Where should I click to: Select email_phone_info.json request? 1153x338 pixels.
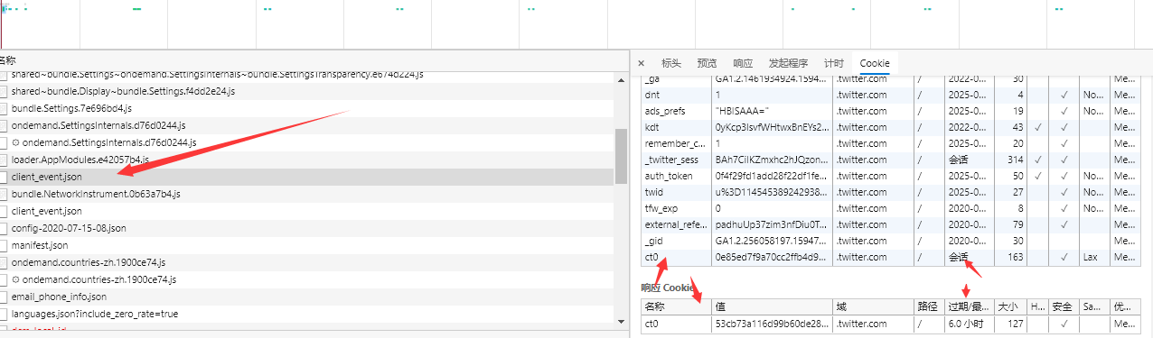tap(307, 297)
